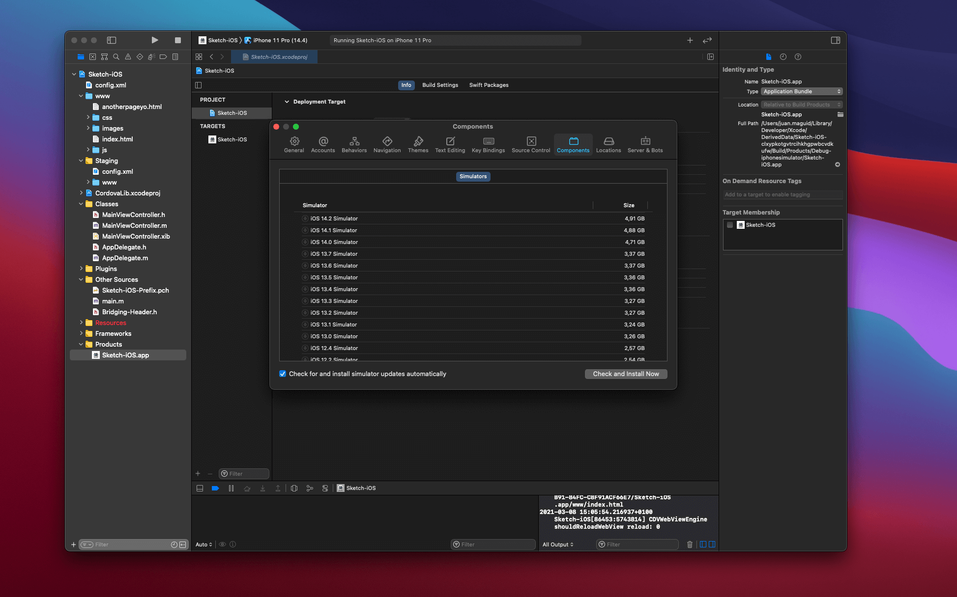Hide the debug area toggle
Viewport: 957px width, 597px height.
pos(200,488)
